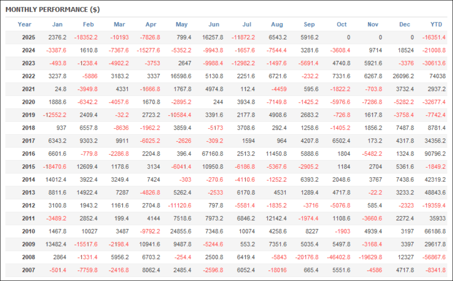Click the Year column header

(x=25, y=25)
